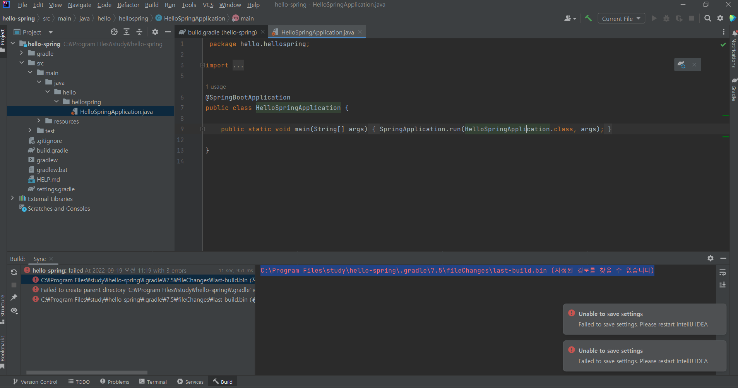Screen dimensions: 738x388
Task: Click Expand All icon in Project panel
Action: pyautogui.click(x=127, y=32)
